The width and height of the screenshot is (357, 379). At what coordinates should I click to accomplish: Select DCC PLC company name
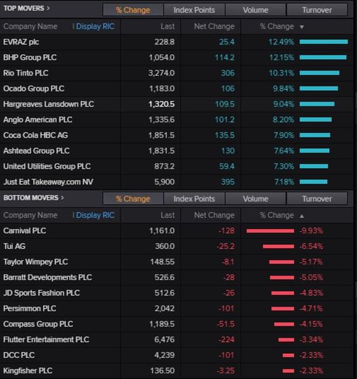(19, 355)
